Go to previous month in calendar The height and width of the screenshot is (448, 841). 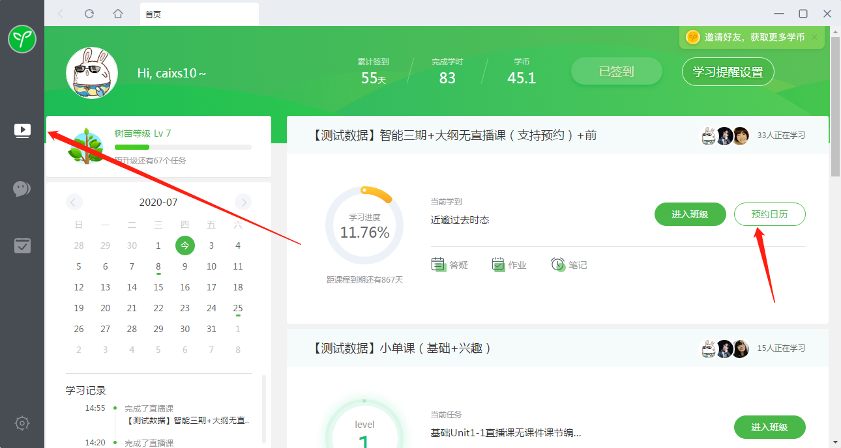74,202
